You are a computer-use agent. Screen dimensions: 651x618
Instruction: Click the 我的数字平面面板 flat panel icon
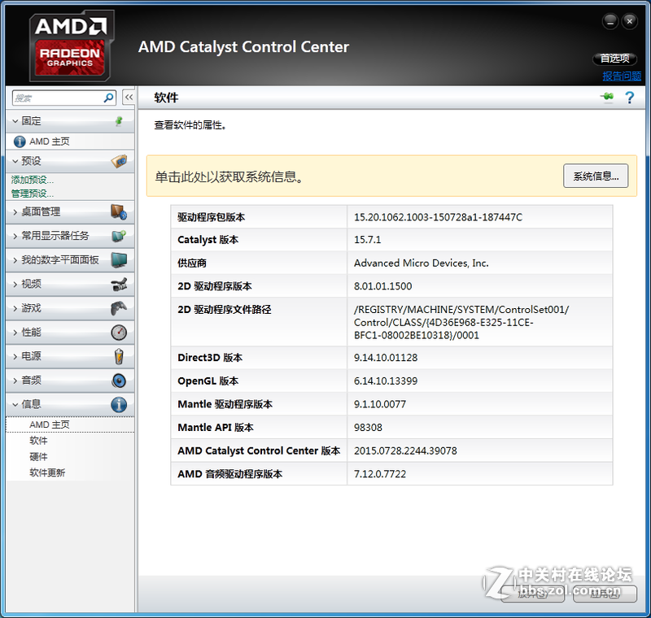tap(119, 260)
